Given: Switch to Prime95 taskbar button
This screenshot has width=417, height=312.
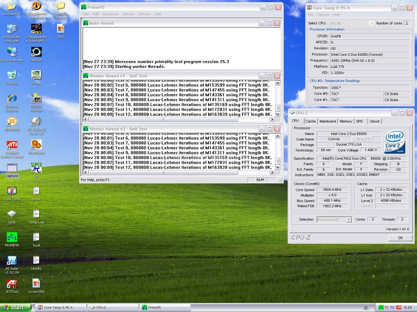Looking at the screenshot, I should point(165,308).
